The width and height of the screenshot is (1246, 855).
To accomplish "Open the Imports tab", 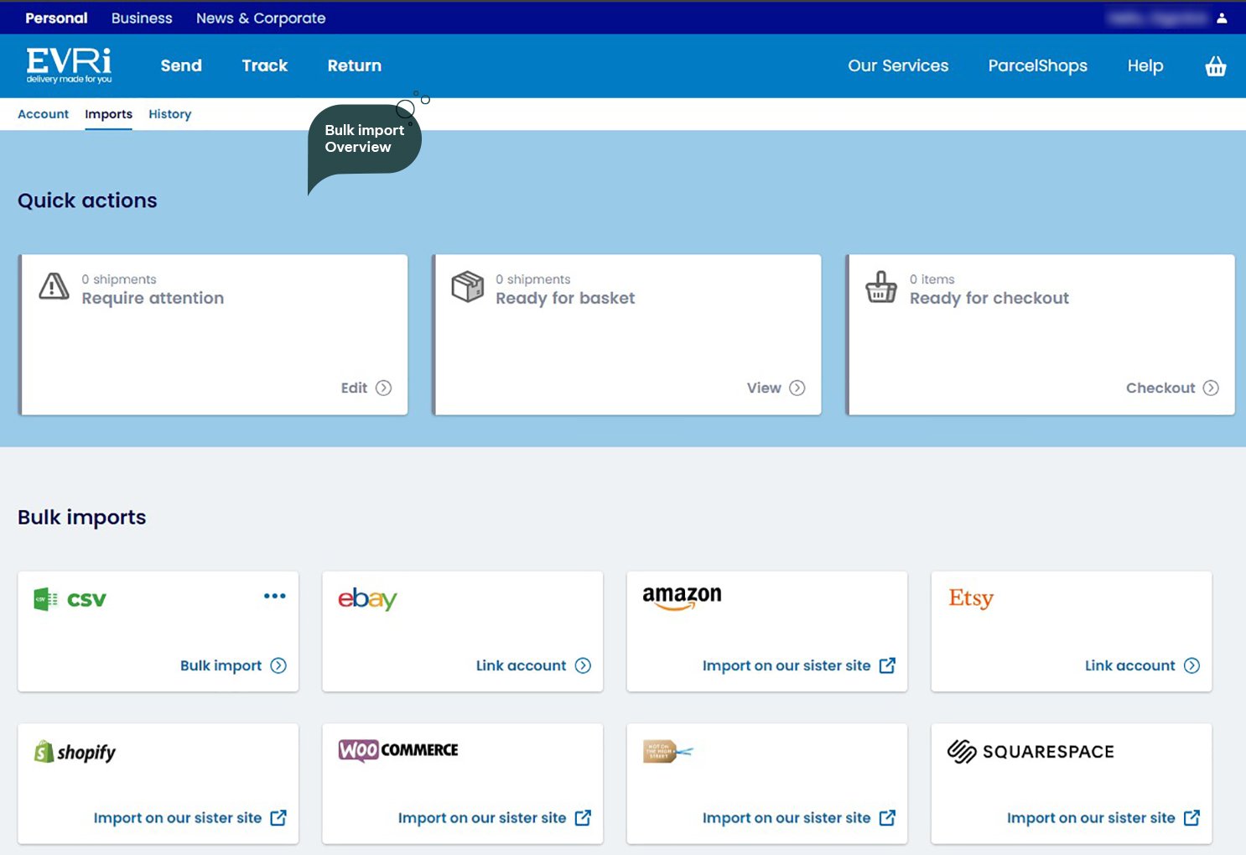I will point(108,114).
